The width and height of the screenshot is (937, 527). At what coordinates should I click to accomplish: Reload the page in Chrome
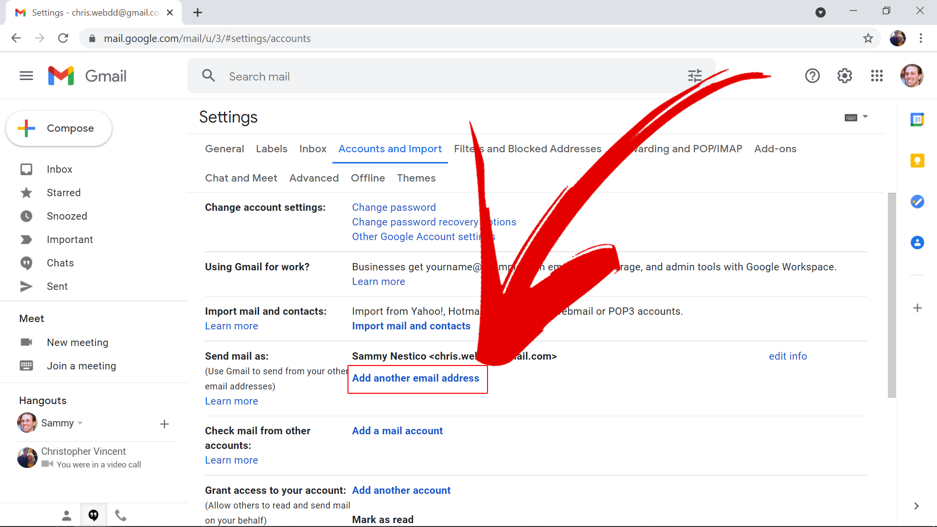[x=63, y=38]
